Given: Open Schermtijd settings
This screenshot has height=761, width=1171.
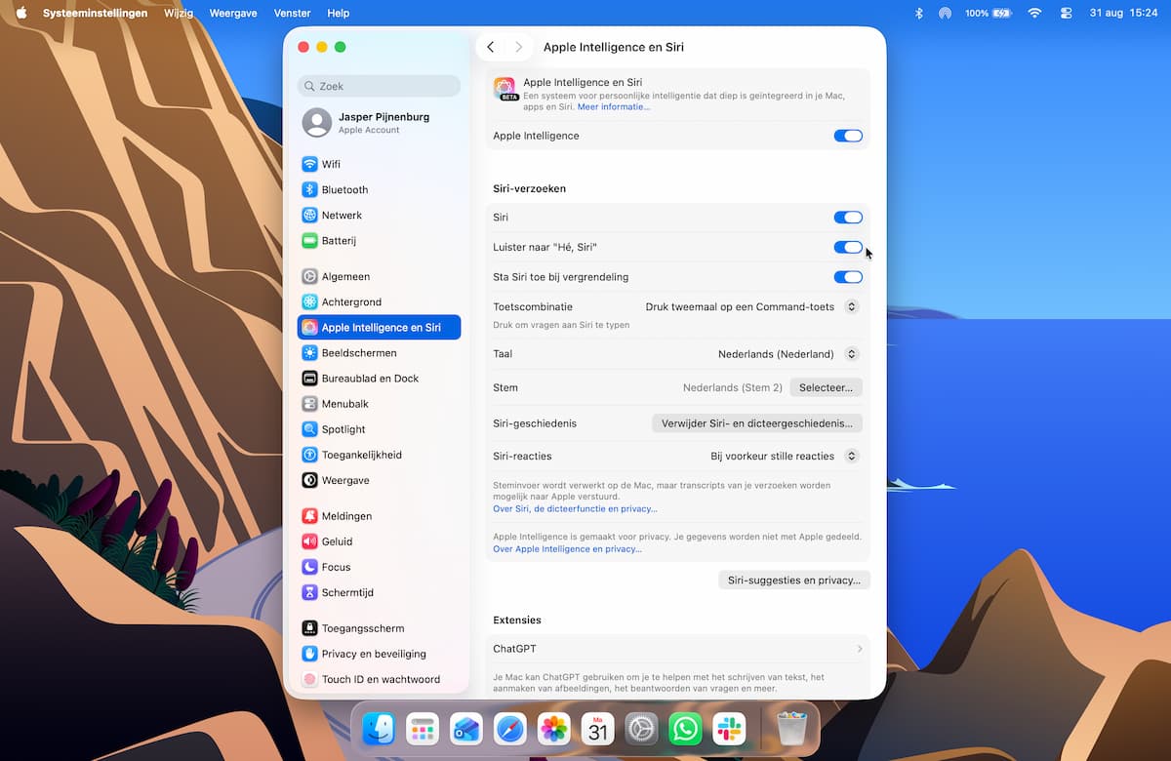Looking at the screenshot, I should tap(379, 592).
